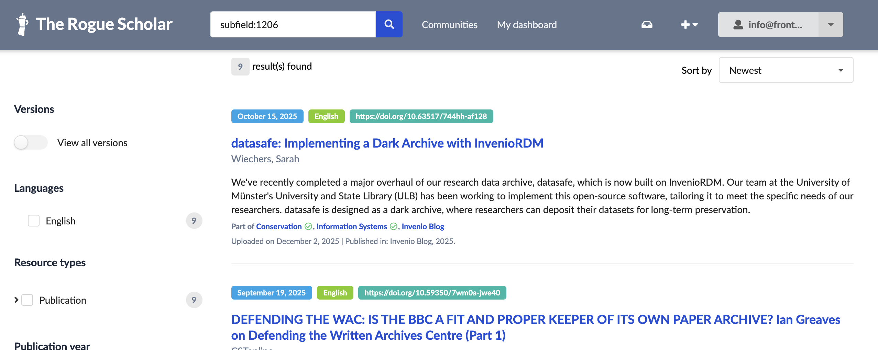Screen dimensions: 878x350
Task: Click the search query input field
Action: pyautogui.click(x=293, y=25)
